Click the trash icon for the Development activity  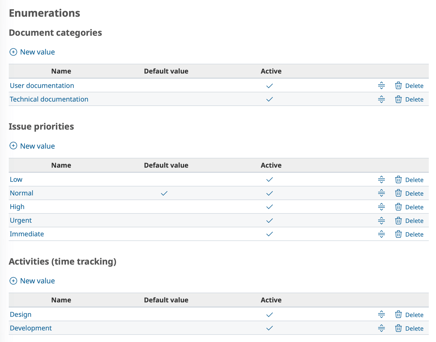[398, 328]
